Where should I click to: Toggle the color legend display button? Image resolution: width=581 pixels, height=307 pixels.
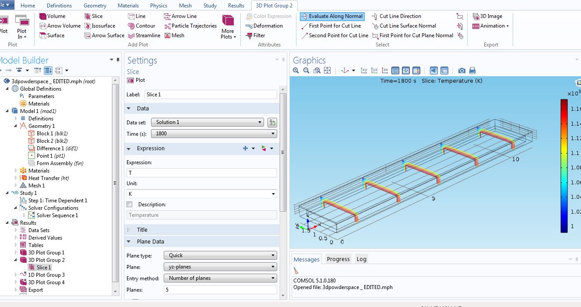pos(416,71)
